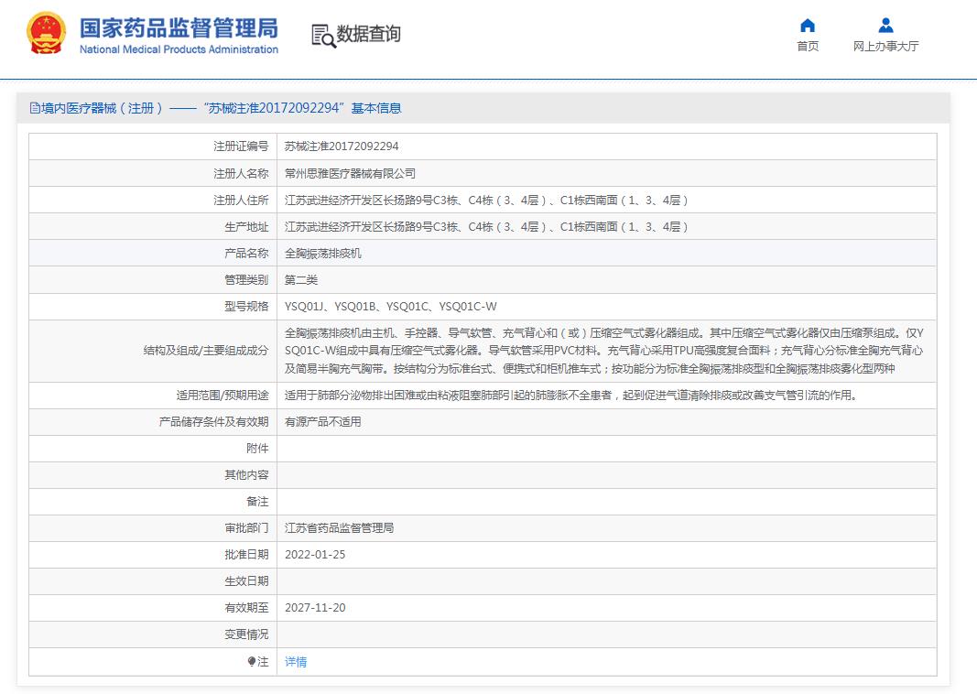Select 有源产品不适用 value
977x694 pixels.
pos(322,422)
